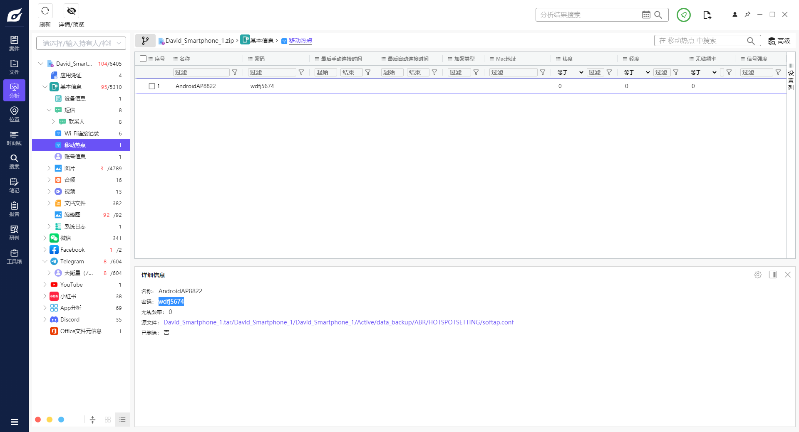
Task: Check the row checkbox for AndroidAP8822
Action: (152, 86)
